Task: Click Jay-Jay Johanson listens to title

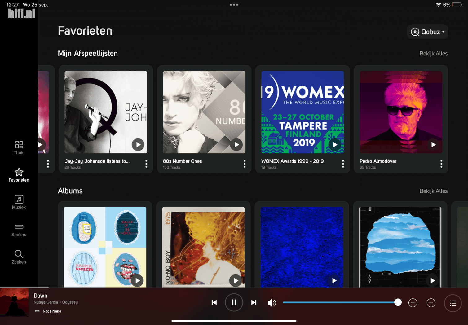Action: click(x=97, y=161)
